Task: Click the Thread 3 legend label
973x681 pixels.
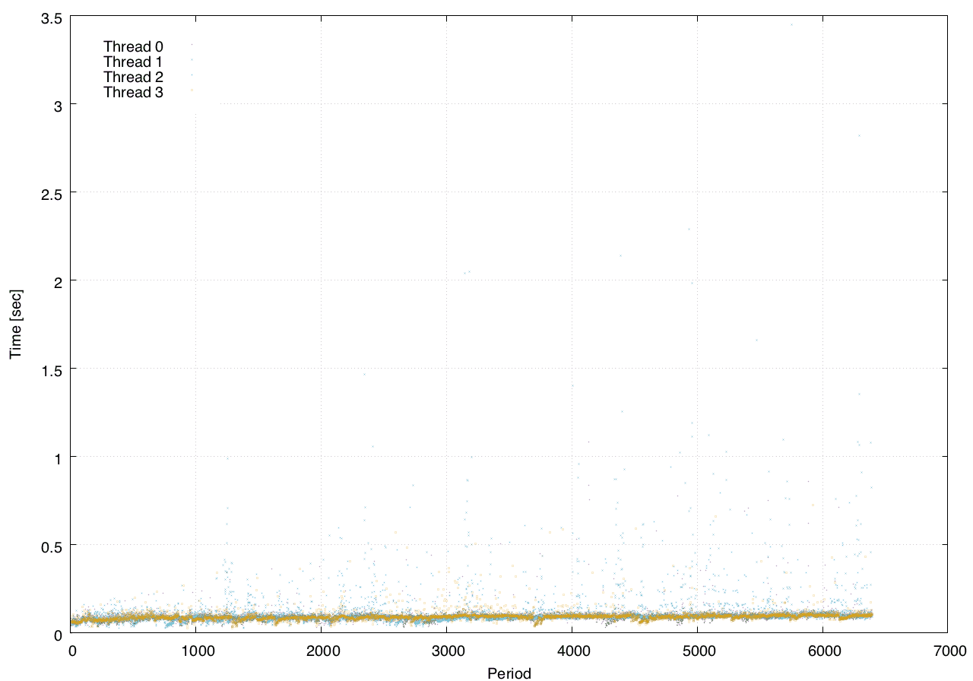Action: 133,93
